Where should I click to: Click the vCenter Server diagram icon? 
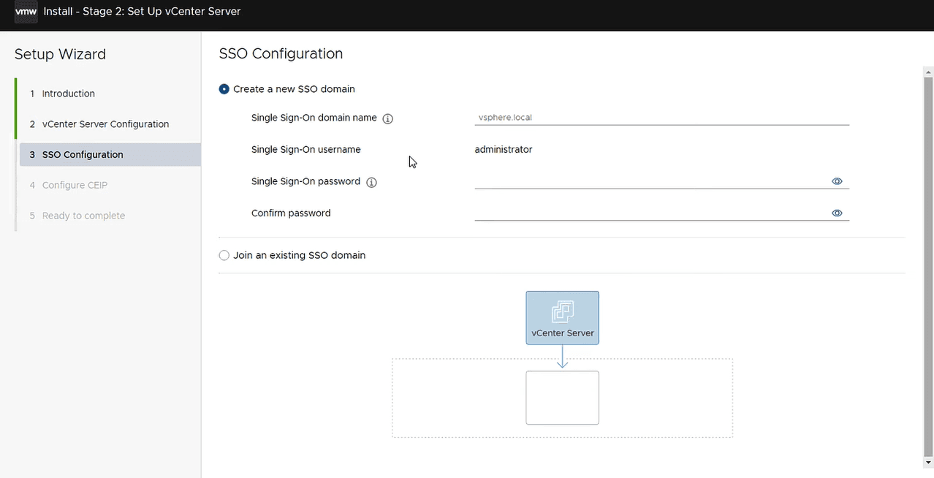click(562, 312)
